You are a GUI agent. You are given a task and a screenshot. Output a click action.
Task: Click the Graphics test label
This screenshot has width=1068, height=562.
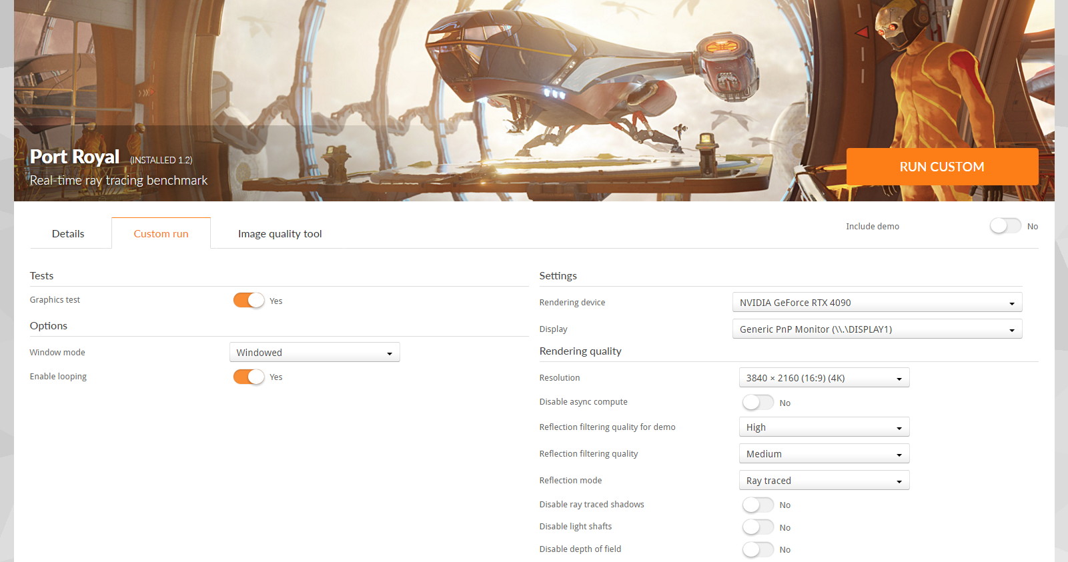click(55, 300)
